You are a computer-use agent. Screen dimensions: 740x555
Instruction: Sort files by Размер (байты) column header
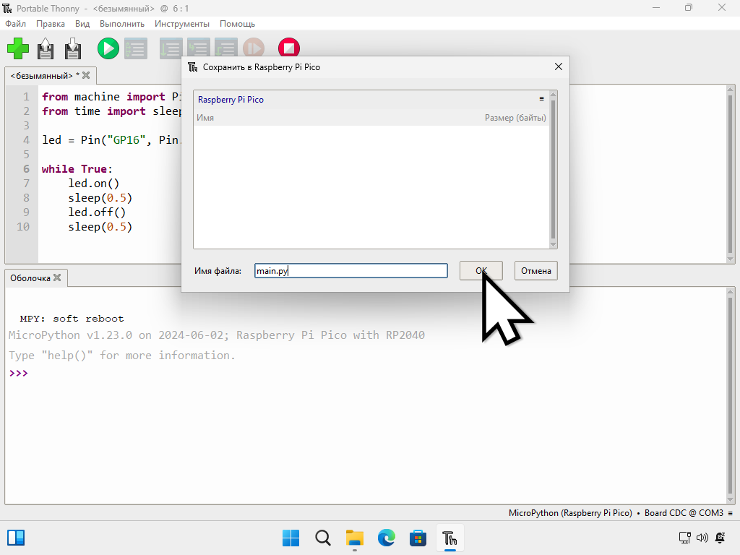[x=515, y=118]
